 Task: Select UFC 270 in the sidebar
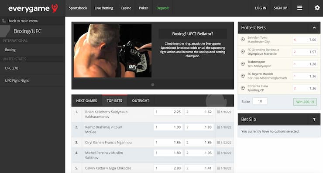[x=32, y=68]
